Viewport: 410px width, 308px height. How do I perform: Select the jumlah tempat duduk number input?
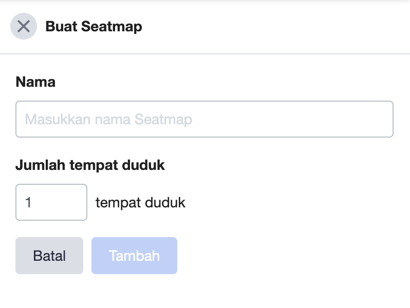click(x=51, y=202)
